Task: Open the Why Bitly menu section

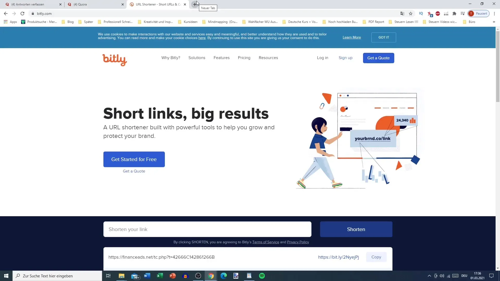Action: click(x=171, y=58)
